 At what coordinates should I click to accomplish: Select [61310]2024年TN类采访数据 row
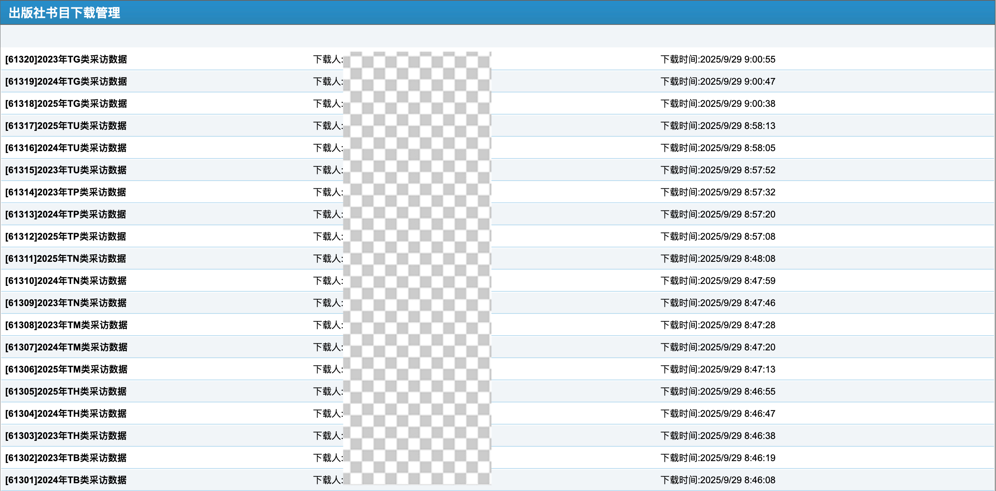[x=66, y=281]
